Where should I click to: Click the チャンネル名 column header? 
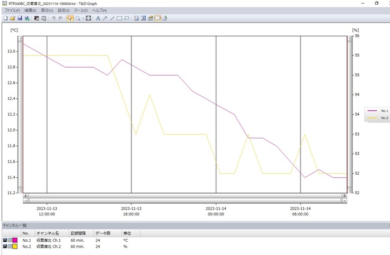point(48,233)
